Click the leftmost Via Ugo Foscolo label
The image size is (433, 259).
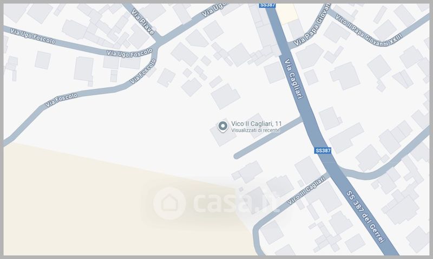[32, 36]
